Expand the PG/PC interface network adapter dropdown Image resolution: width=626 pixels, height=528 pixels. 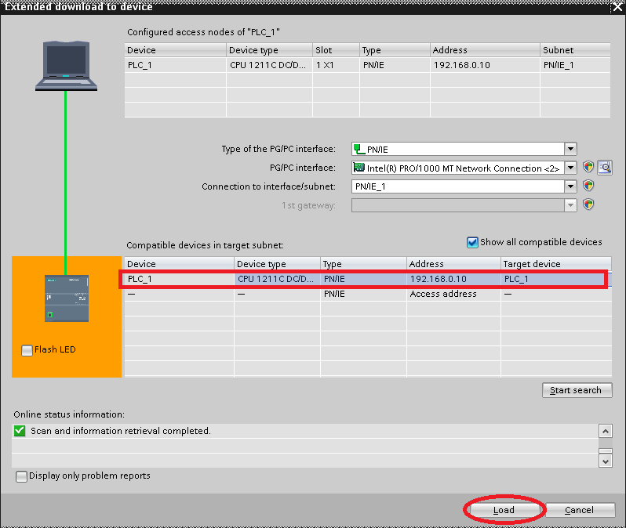(570, 168)
